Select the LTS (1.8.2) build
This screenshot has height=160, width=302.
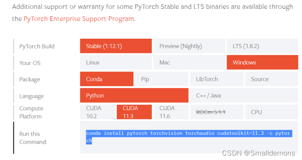[x=262, y=46]
